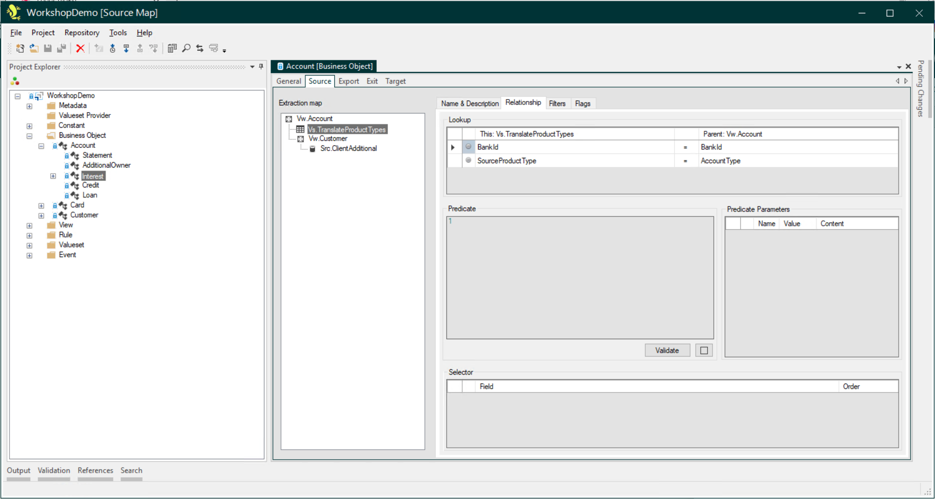Switch to the Filters tab
This screenshot has height=499, width=935.
click(x=557, y=103)
